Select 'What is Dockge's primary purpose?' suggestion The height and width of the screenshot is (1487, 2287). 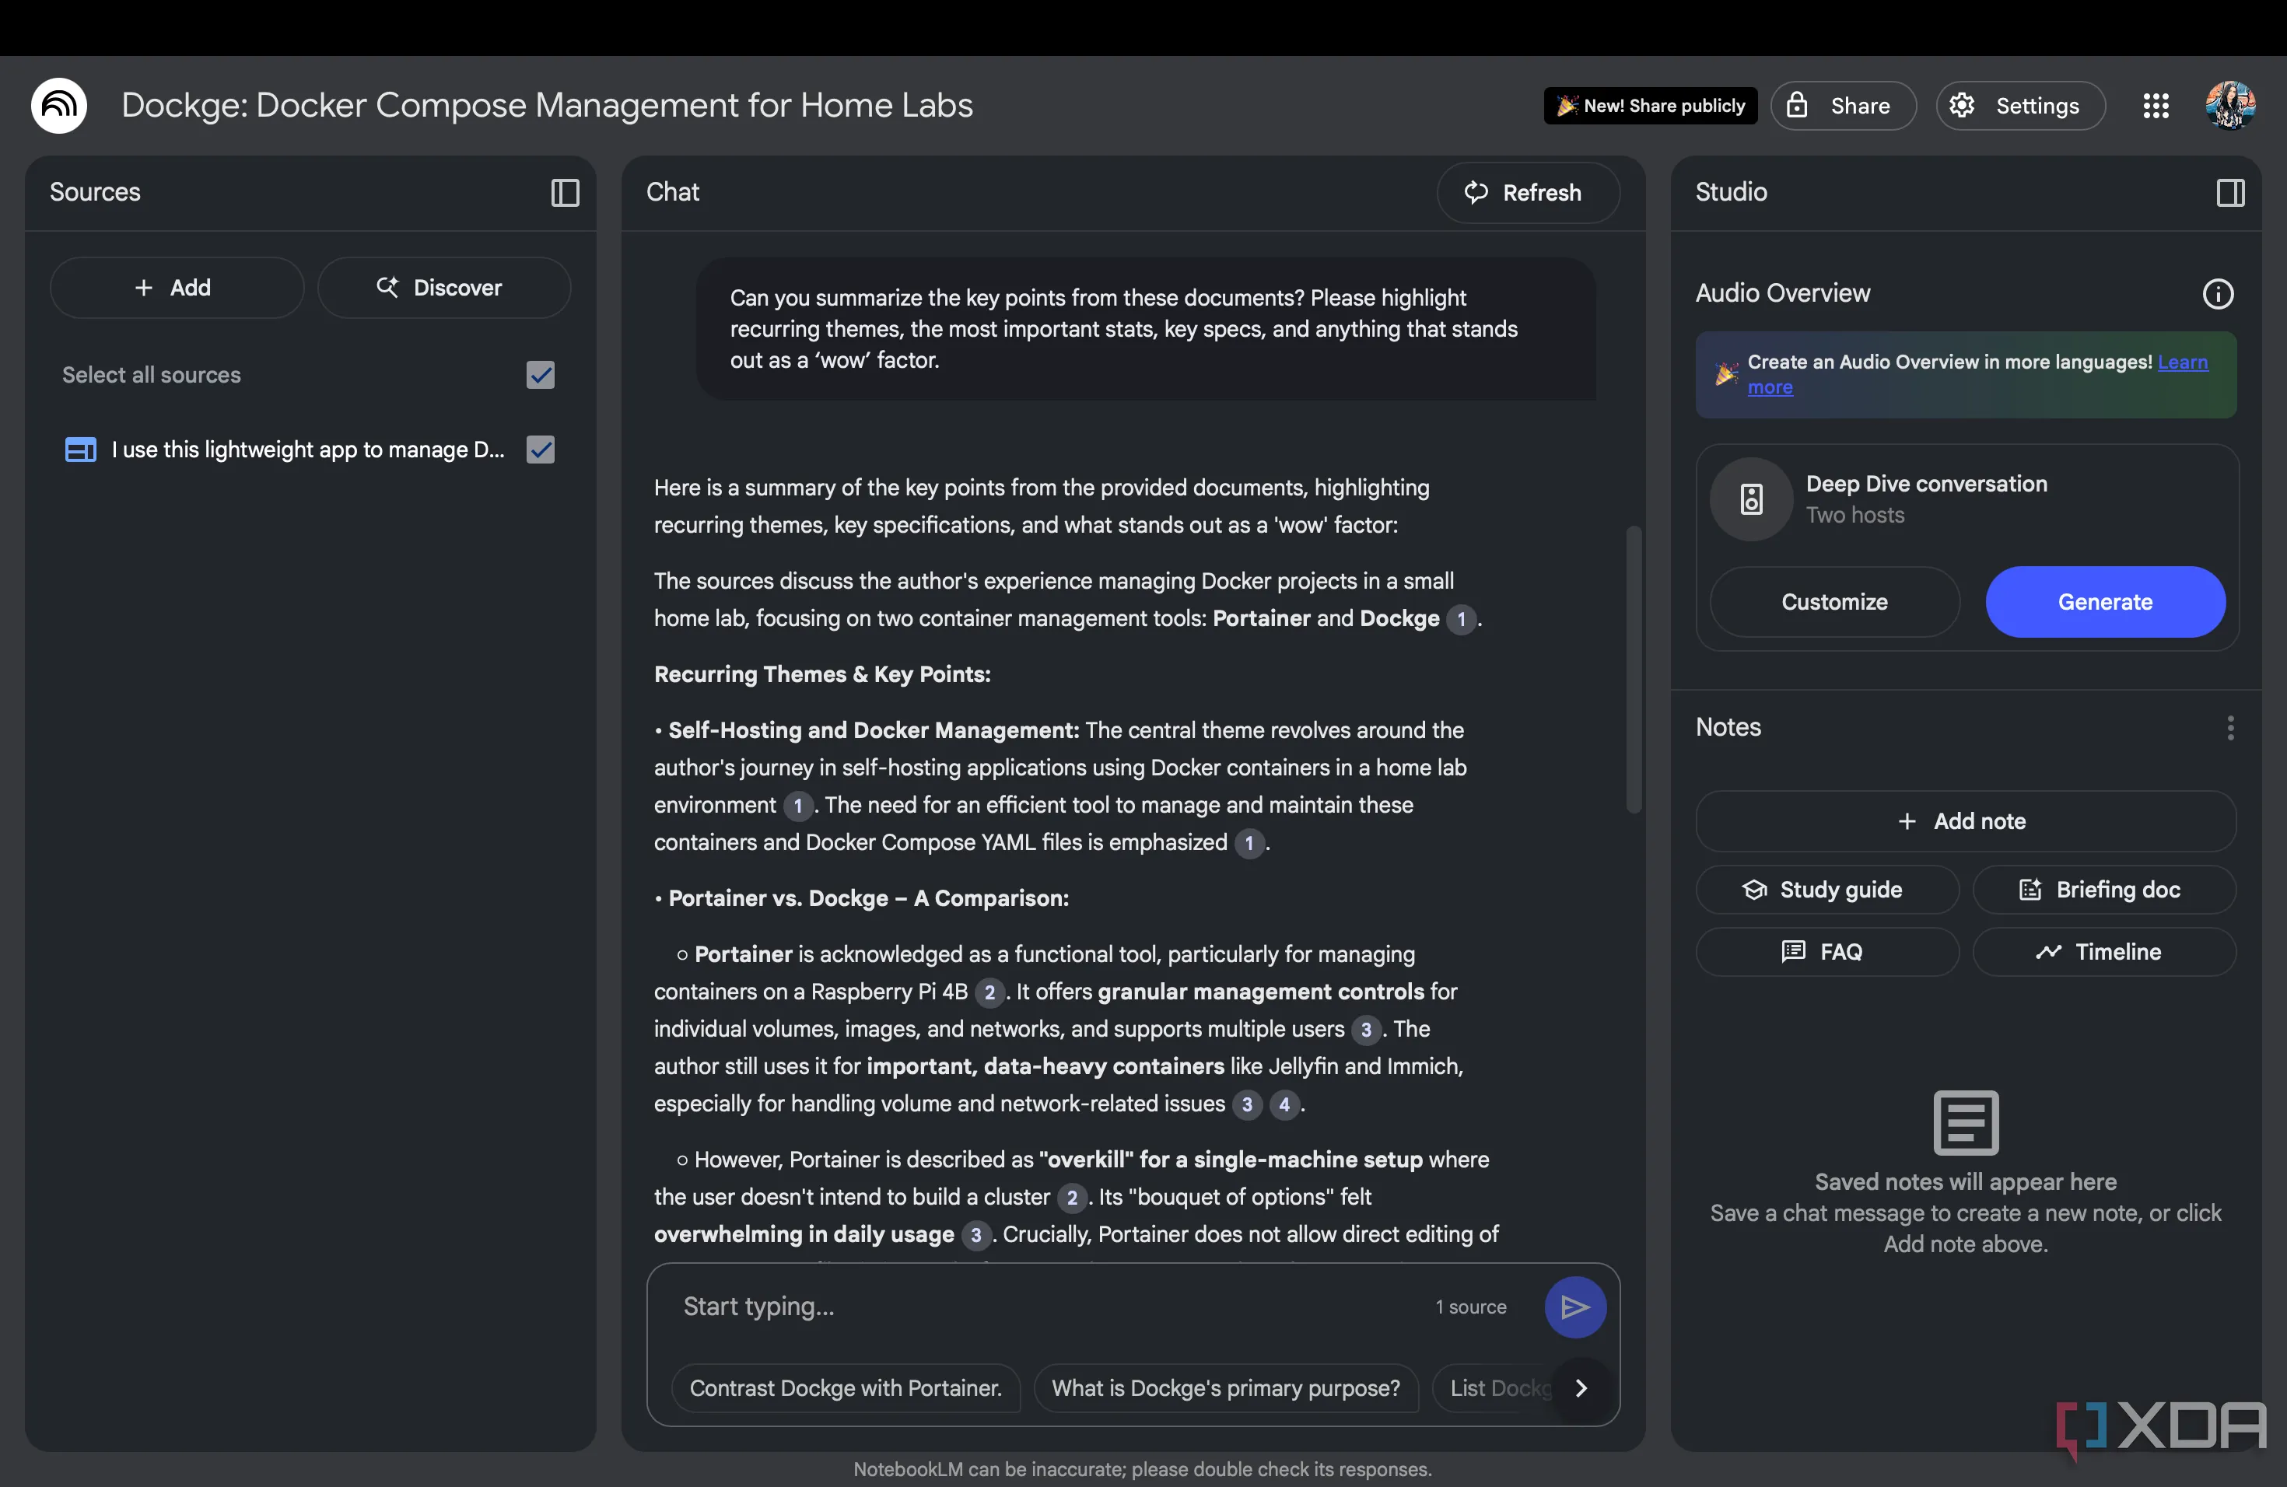point(1225,1388)
